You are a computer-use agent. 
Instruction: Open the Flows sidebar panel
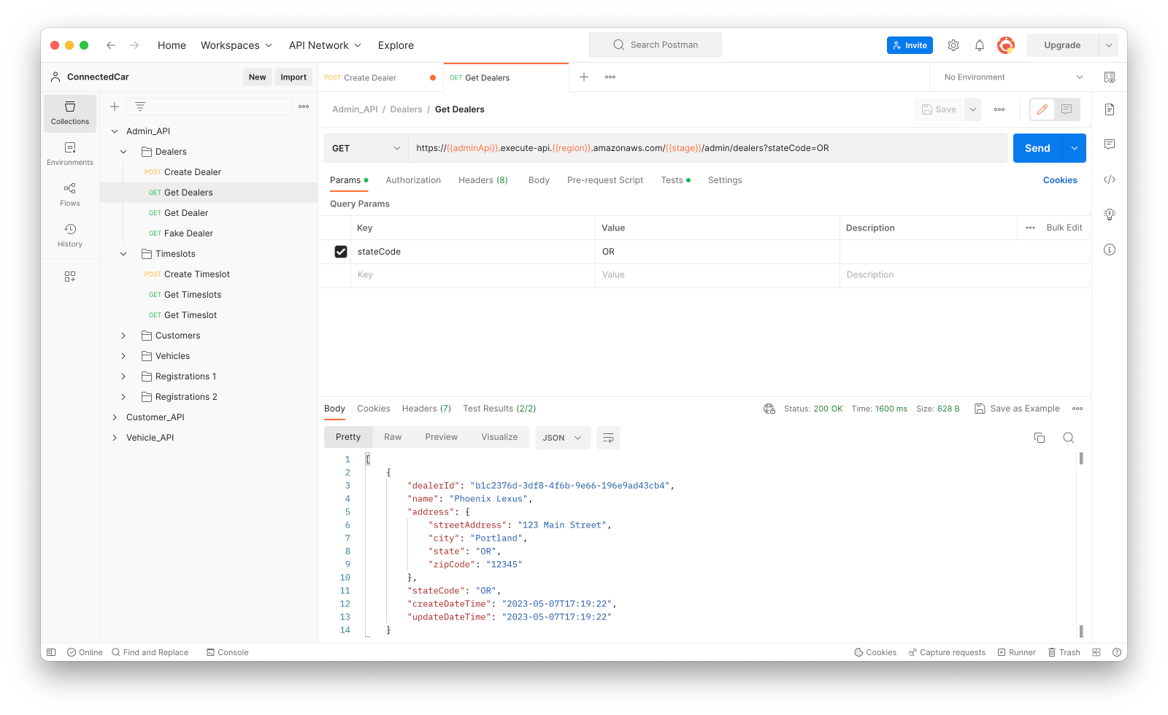click(x=70, y=195)
